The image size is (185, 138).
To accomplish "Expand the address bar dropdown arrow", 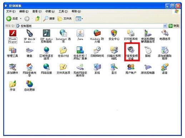I will [165, 26].
